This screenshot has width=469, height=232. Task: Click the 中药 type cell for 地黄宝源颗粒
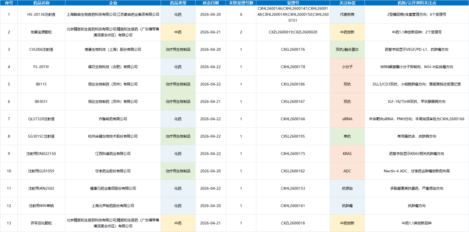pyautogui.click(x=178, y=32)
